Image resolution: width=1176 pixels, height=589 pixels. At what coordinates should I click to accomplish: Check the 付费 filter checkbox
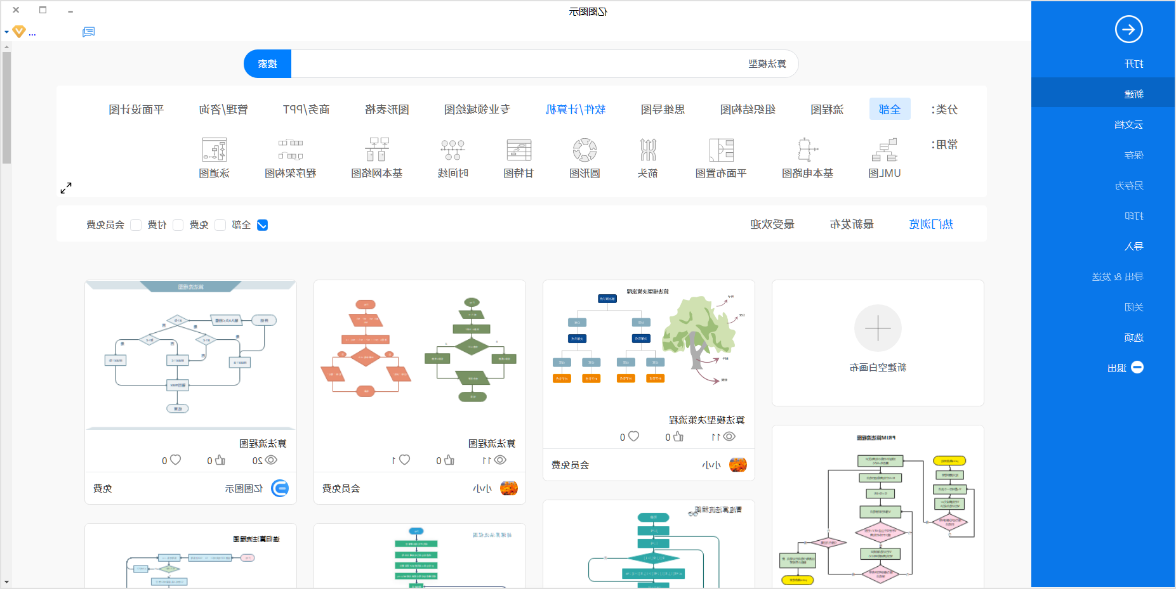click(178, 224)
